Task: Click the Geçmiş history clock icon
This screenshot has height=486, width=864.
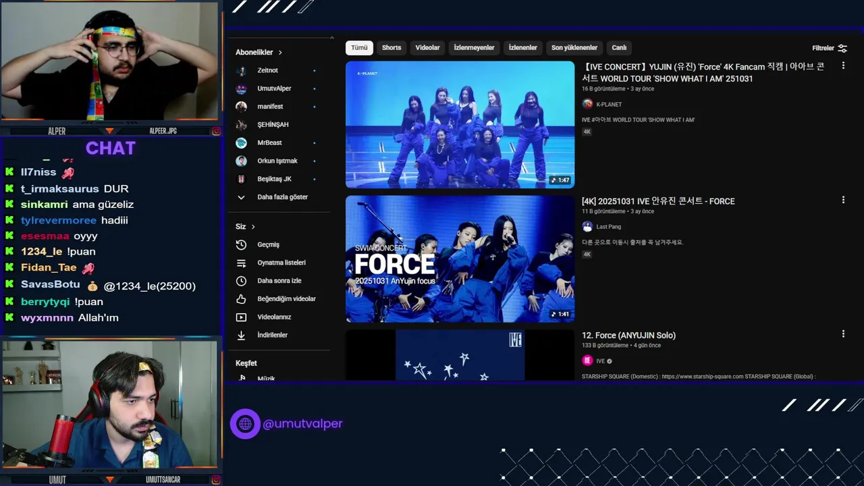Action: pos(241,244)
